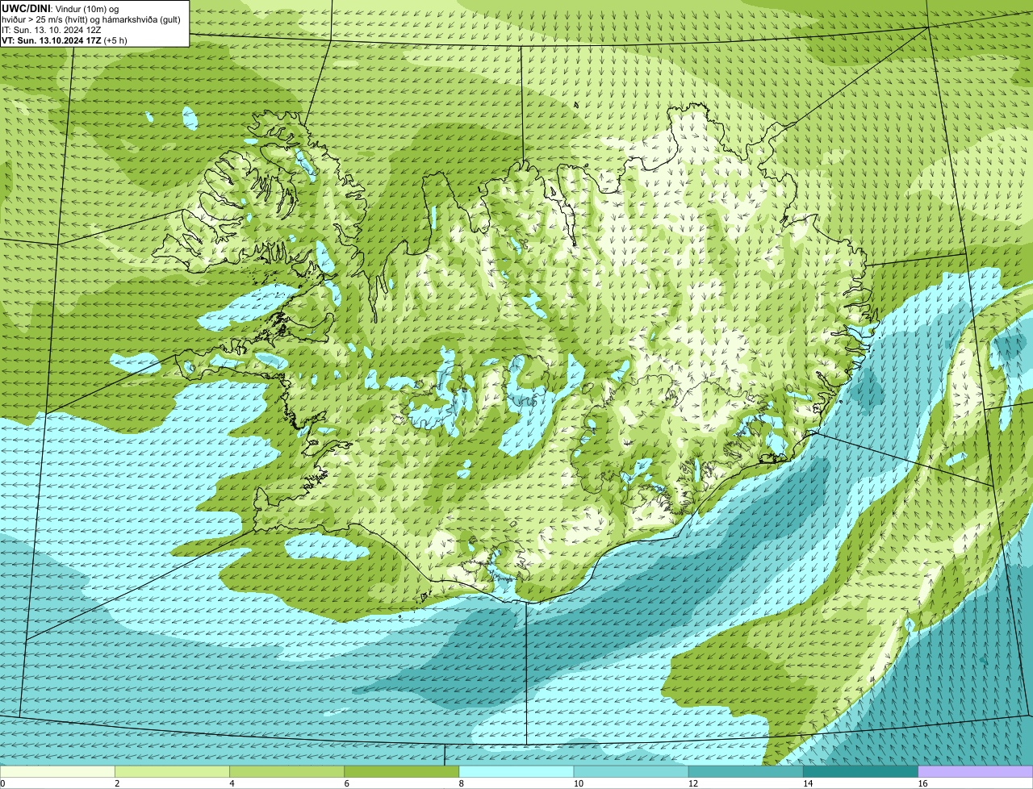Click the 'IT: Sun. 13. 10. 2024 12Z' line
This screenshot has width=1033, height=789.
click(x=52, y=29)
